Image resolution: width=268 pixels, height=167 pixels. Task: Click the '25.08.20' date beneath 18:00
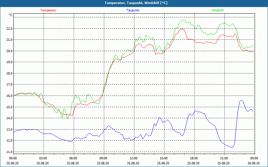pyautogui.click(x=194, y=163)
